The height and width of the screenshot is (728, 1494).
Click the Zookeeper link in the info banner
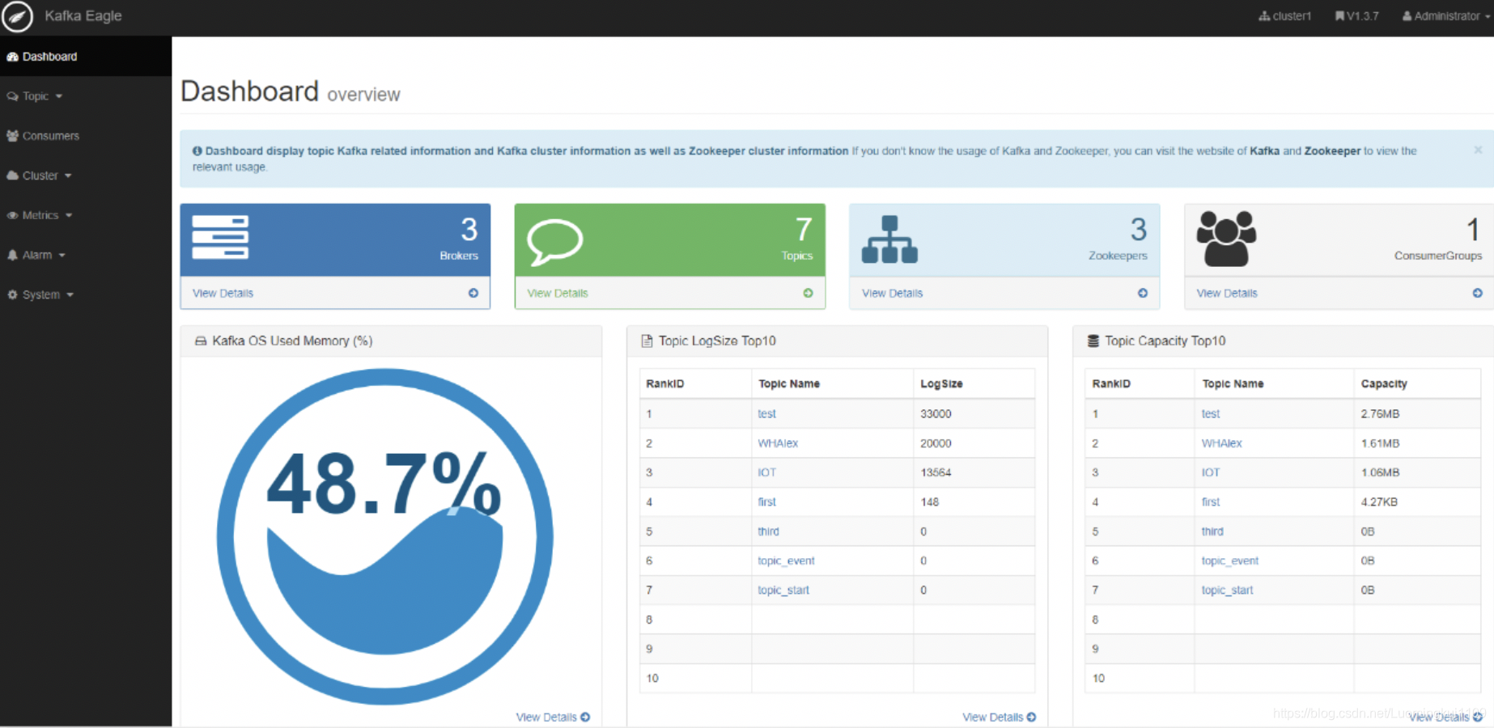click(x=1332, y=151)
